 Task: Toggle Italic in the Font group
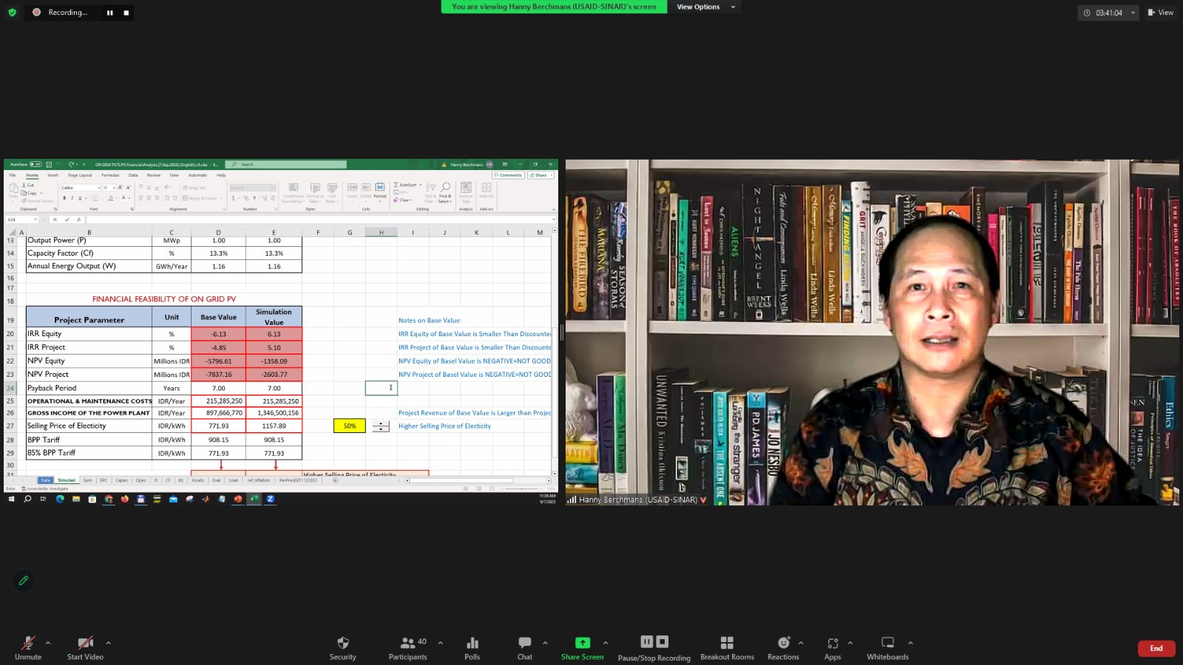(72, 198)
